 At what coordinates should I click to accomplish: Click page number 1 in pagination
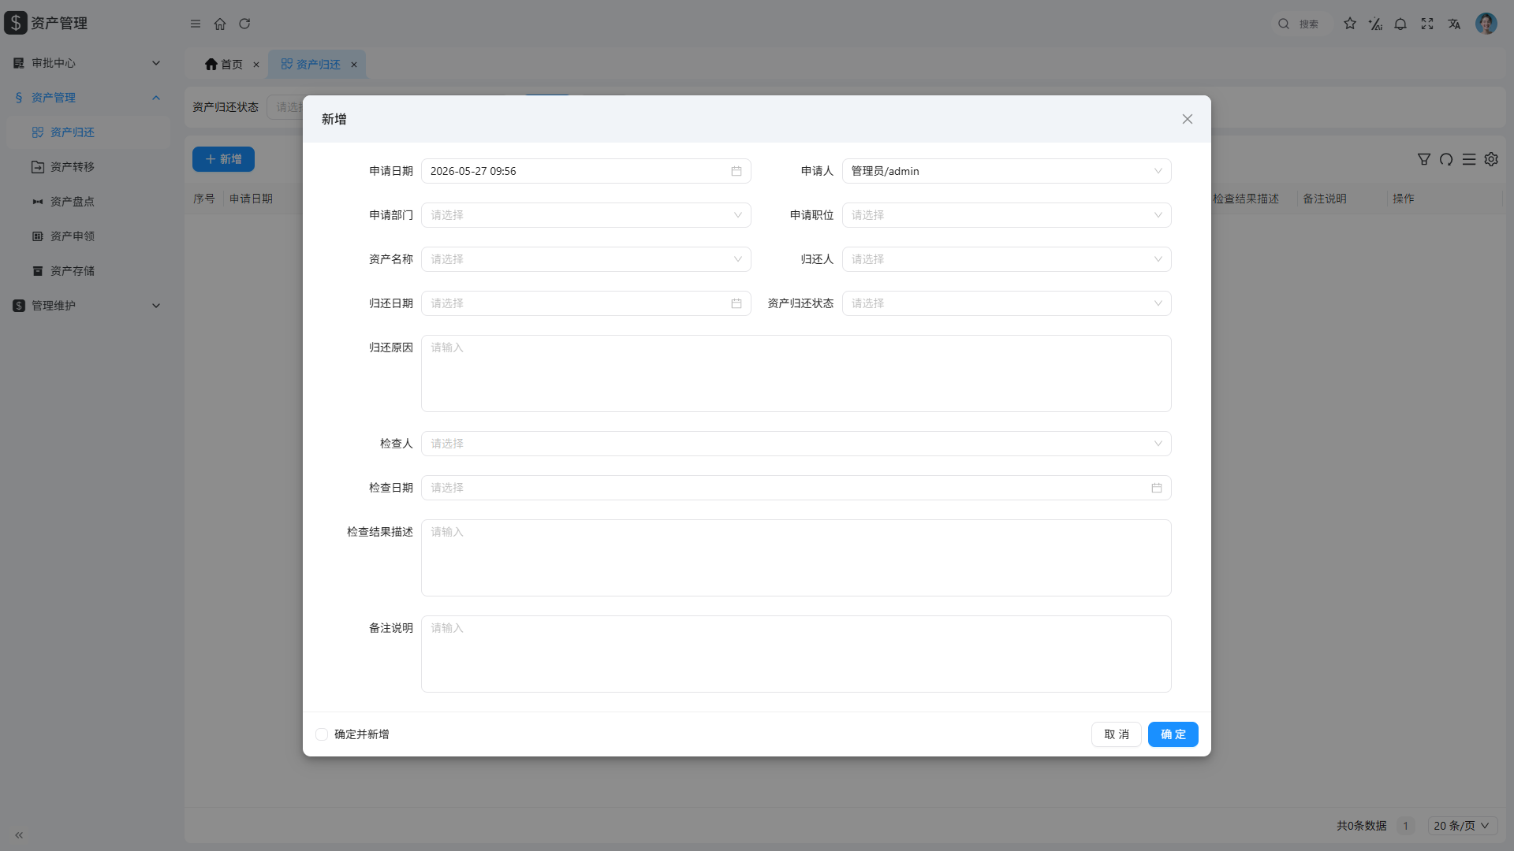pos(1405,826)
